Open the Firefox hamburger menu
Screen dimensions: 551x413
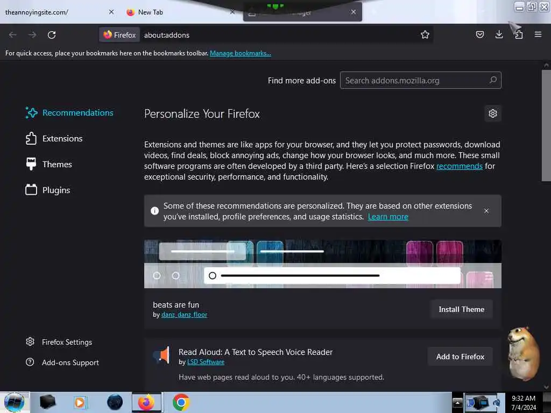pyautogui.click(x=538, y=34)
